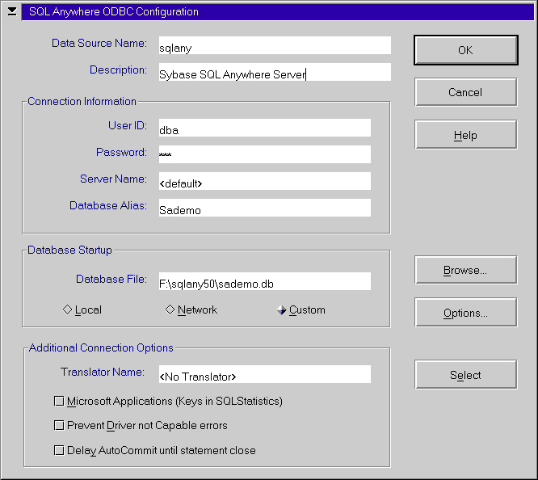This screenshot has height=480, width=538.
Task: Check Prevent Driver not Capable errors
Action: 141,425
